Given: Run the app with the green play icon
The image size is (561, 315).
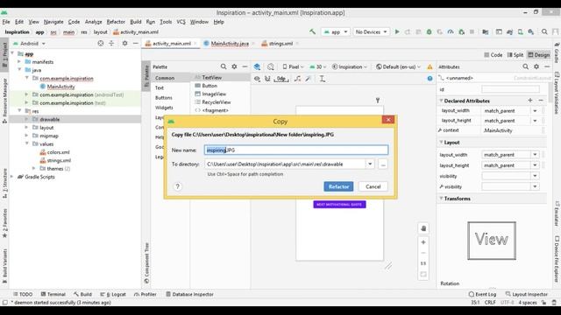Looking at the screenshot, I should pos(397,31).
